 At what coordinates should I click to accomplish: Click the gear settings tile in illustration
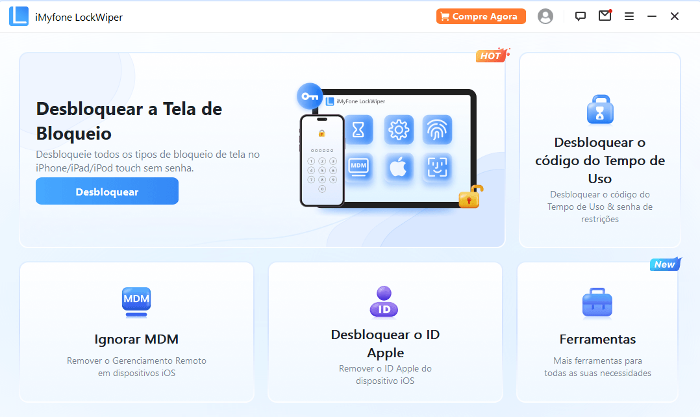[x=399, y=130]
